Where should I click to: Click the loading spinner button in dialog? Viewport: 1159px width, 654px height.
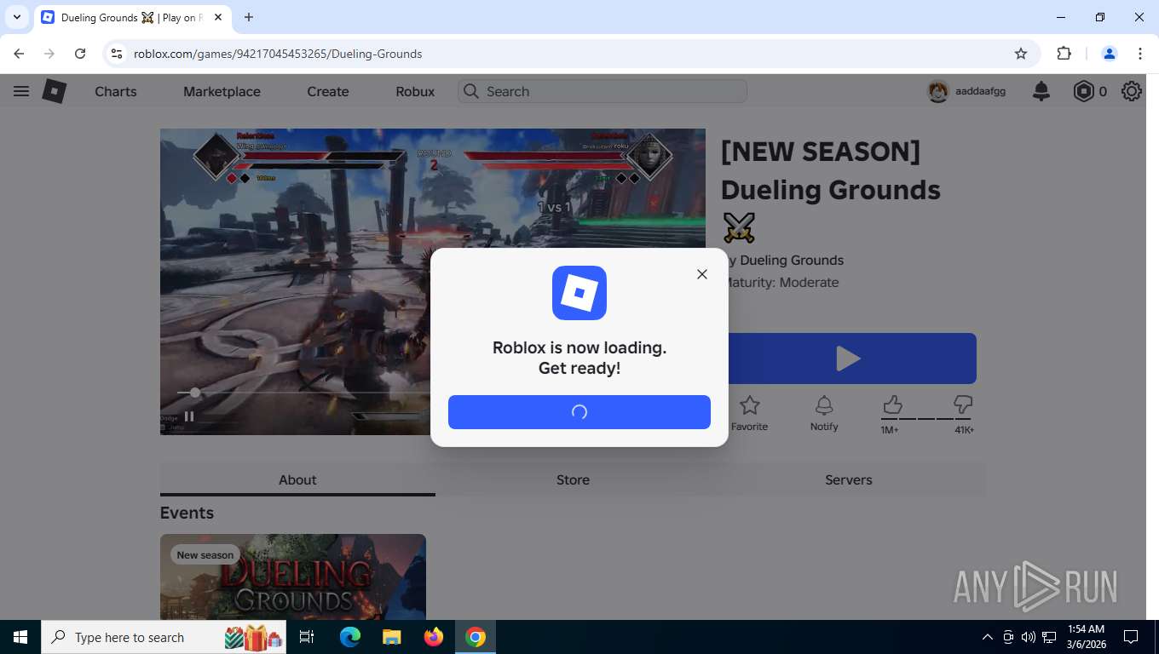click(579, 412)
